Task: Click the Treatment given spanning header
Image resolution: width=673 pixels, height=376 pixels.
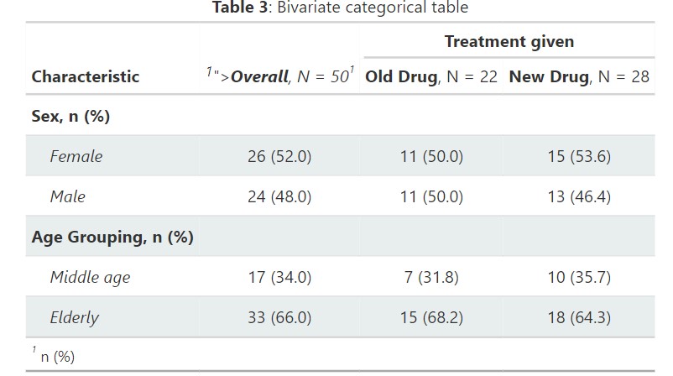Action: coord(509,42)
